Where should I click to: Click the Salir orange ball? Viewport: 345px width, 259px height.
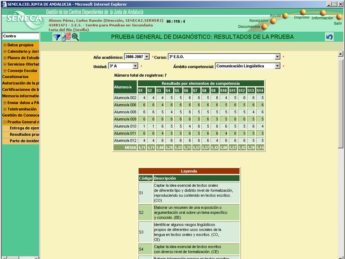pyautogui.click(x=339, y=16)
